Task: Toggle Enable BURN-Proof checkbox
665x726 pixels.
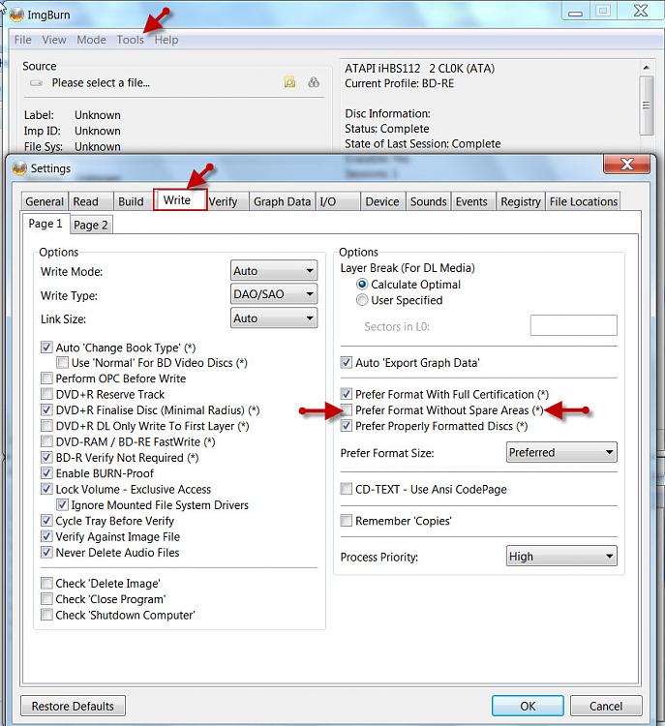Action: coord(46,473)
